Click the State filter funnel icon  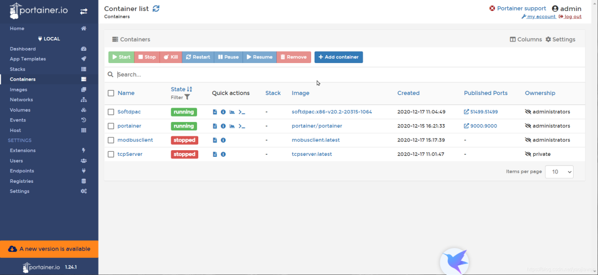coord(187,97)
